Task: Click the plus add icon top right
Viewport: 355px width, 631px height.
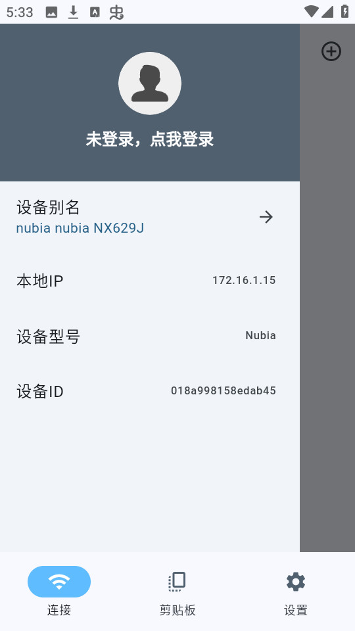Action: [x=331, y=51]
